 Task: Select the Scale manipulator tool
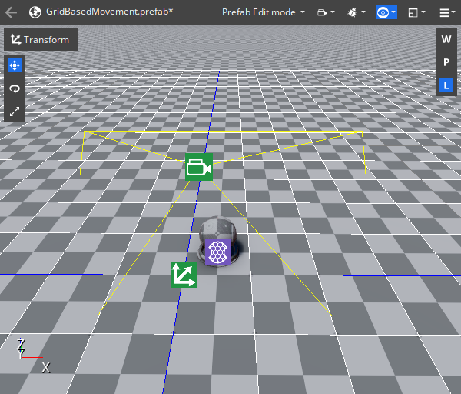(15, 112)
